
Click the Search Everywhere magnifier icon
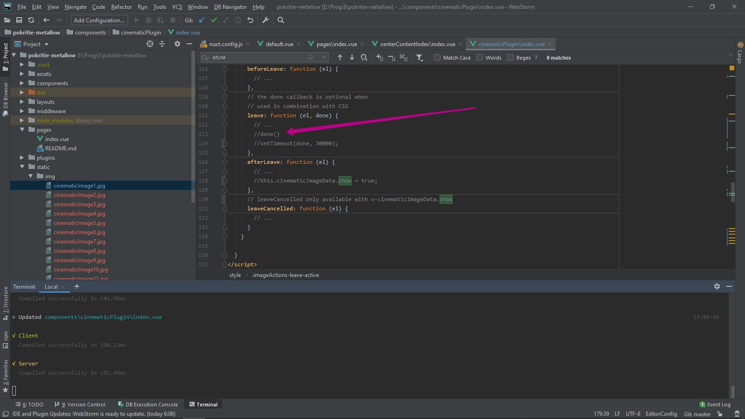pos(281,20)
